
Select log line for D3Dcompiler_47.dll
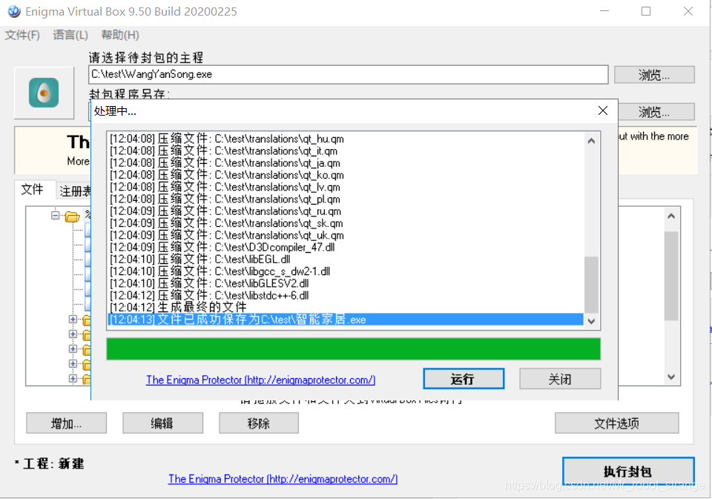coord(346,248)
